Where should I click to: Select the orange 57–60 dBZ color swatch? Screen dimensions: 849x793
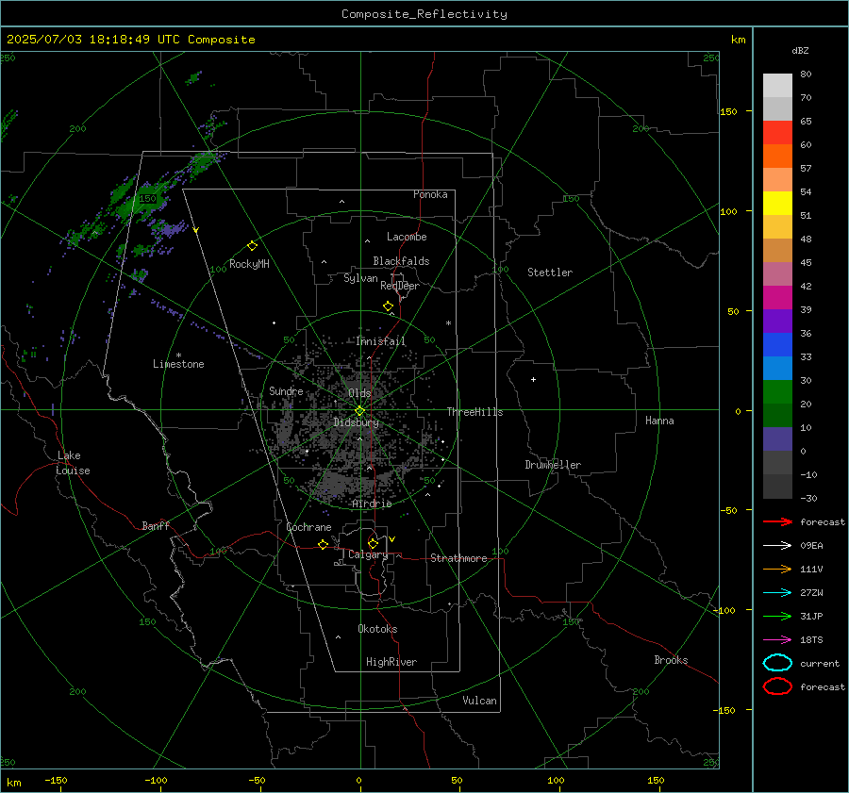777,157
